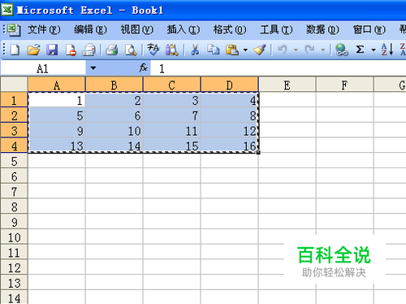Open the 工具(T) menu
This screenshot has width=406, height=304.
pos(276,29)
